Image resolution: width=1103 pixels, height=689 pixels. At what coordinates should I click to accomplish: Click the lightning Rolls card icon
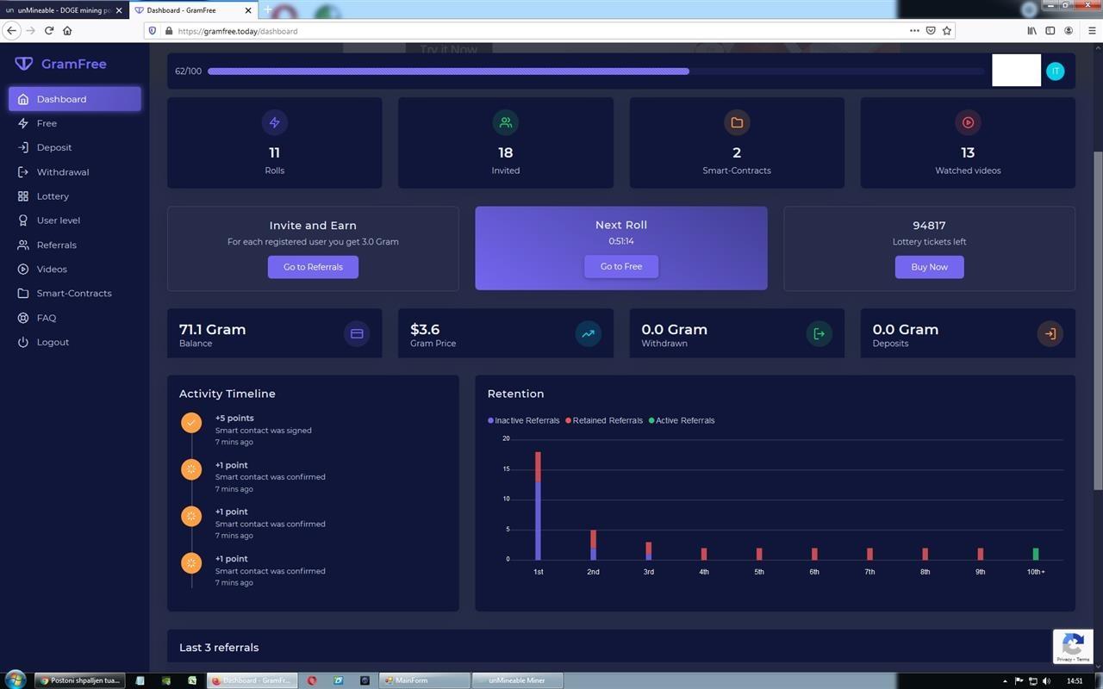[x=274, y=122]
